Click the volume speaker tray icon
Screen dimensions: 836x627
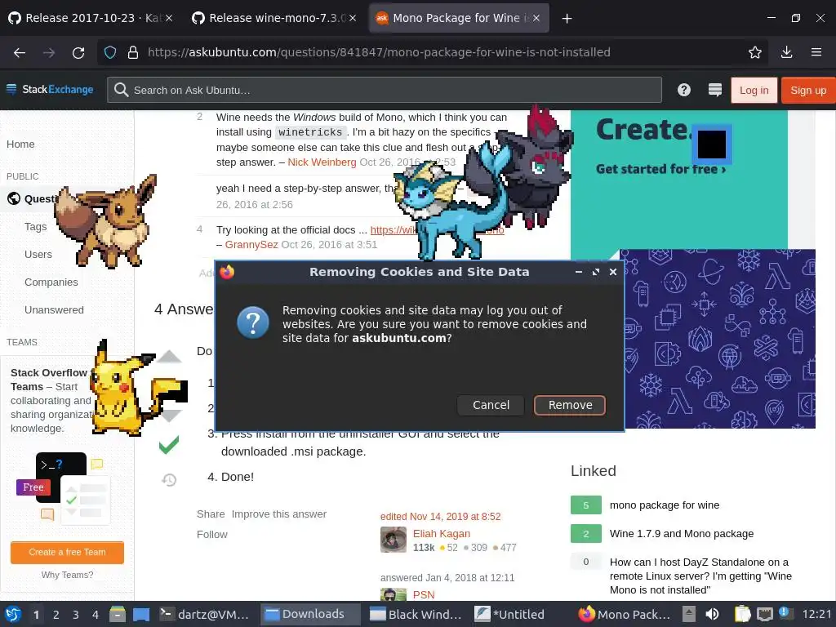[x=712, y=614]
